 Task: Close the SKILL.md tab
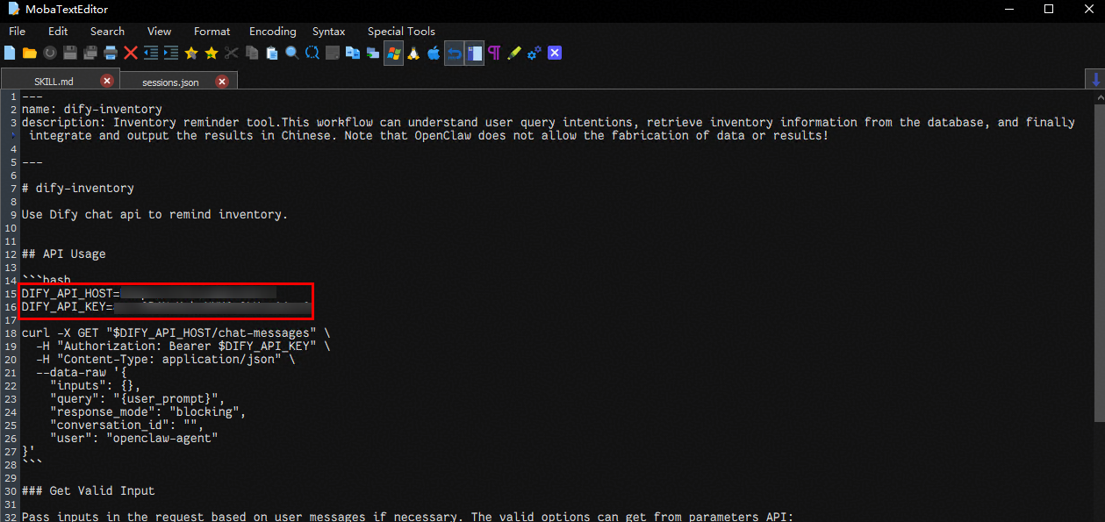click(107, 82)
